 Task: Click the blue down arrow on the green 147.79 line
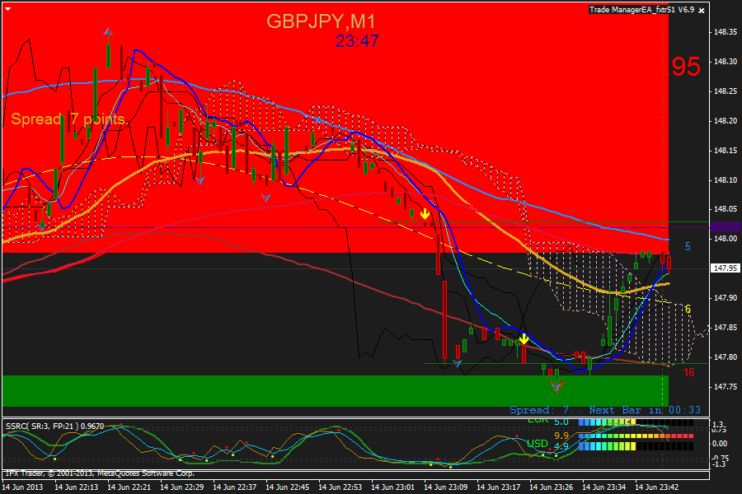click(457, 363)
